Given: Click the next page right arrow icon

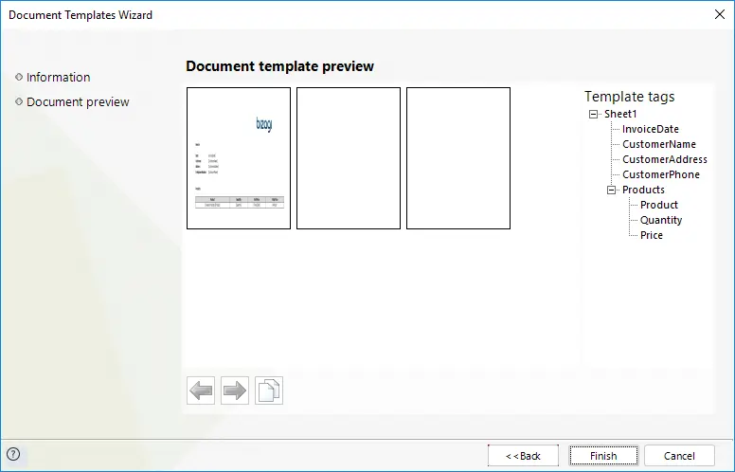Looking at the screenshot, I should click(235, 390).
